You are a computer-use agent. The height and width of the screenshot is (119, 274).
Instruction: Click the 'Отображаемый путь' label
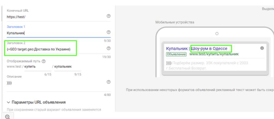click(x=24, y=61)
